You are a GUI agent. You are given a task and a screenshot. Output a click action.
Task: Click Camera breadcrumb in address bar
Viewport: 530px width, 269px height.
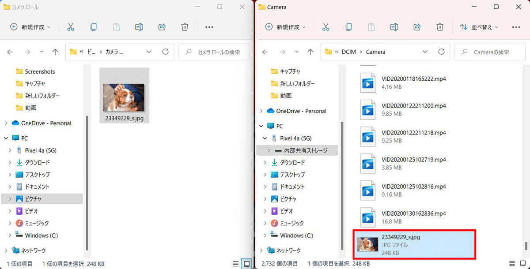point(376,52)
